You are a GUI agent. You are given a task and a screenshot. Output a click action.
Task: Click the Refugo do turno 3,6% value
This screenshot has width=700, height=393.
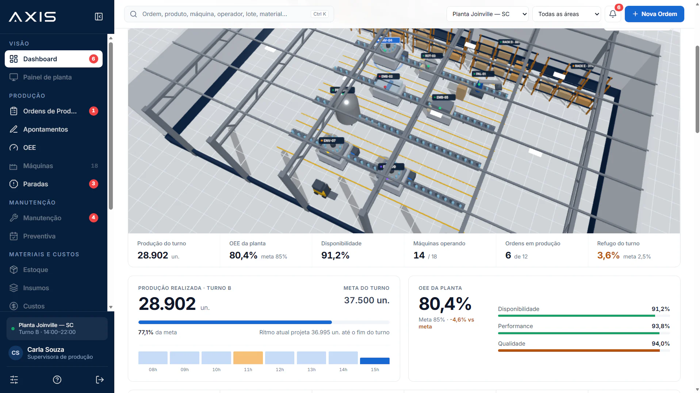[608, 256]
